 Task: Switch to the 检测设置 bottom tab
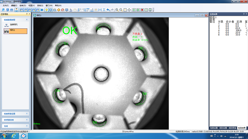[x=214, y=128]
